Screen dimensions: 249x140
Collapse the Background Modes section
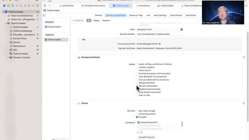[x=75, y=57]
